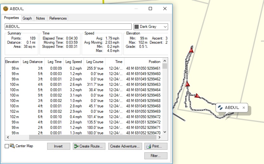
Task: Click the track icon in the title bar
Action: point(5,9)
